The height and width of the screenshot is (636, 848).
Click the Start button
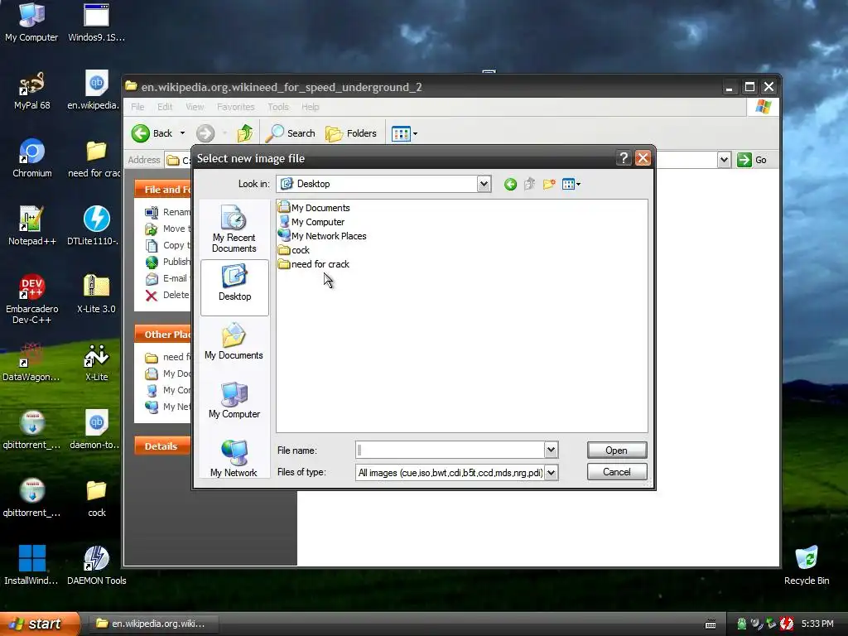click(40, 624)
